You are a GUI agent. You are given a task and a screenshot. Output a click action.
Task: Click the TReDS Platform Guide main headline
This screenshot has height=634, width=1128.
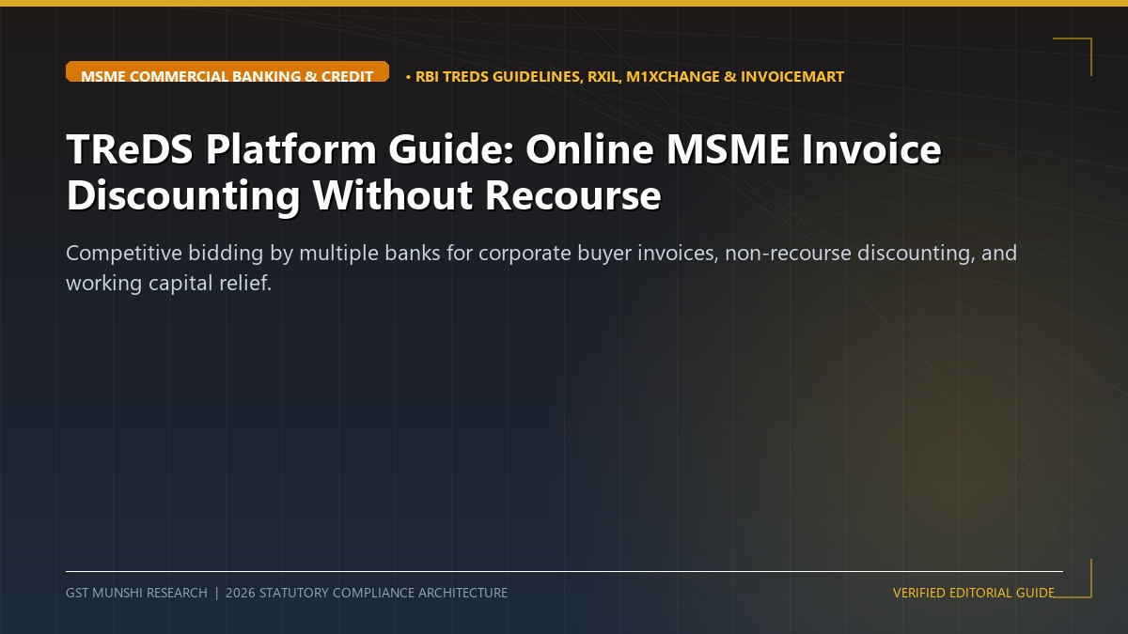pos(503,173)
